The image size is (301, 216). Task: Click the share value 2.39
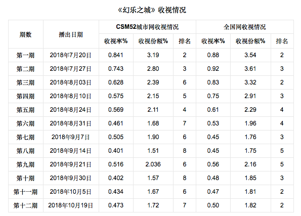coord(153,82)
